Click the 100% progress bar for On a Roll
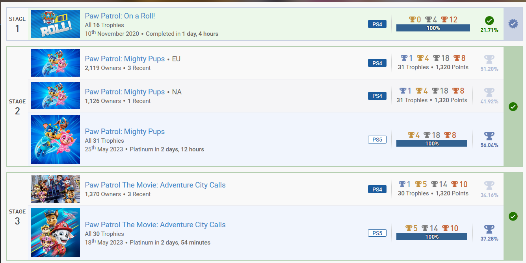Screen dimensions: 526x263 point(433,28)
